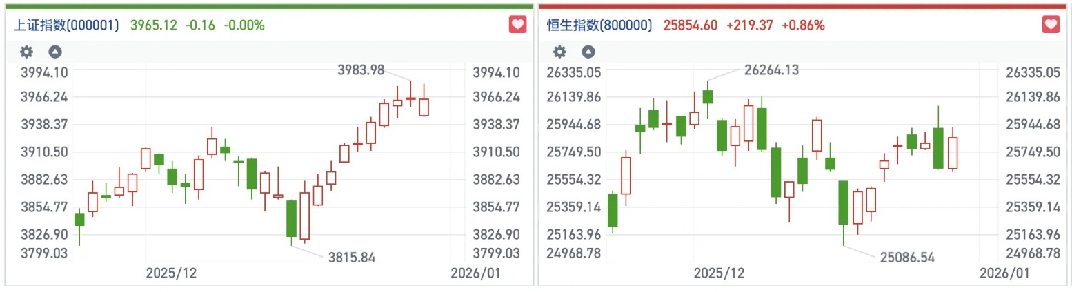Image resolution: width=1072 pixels, height=292 pixels.
Task: Select 2025/12 date marker on 上证指数 chart
Action: 171,273
